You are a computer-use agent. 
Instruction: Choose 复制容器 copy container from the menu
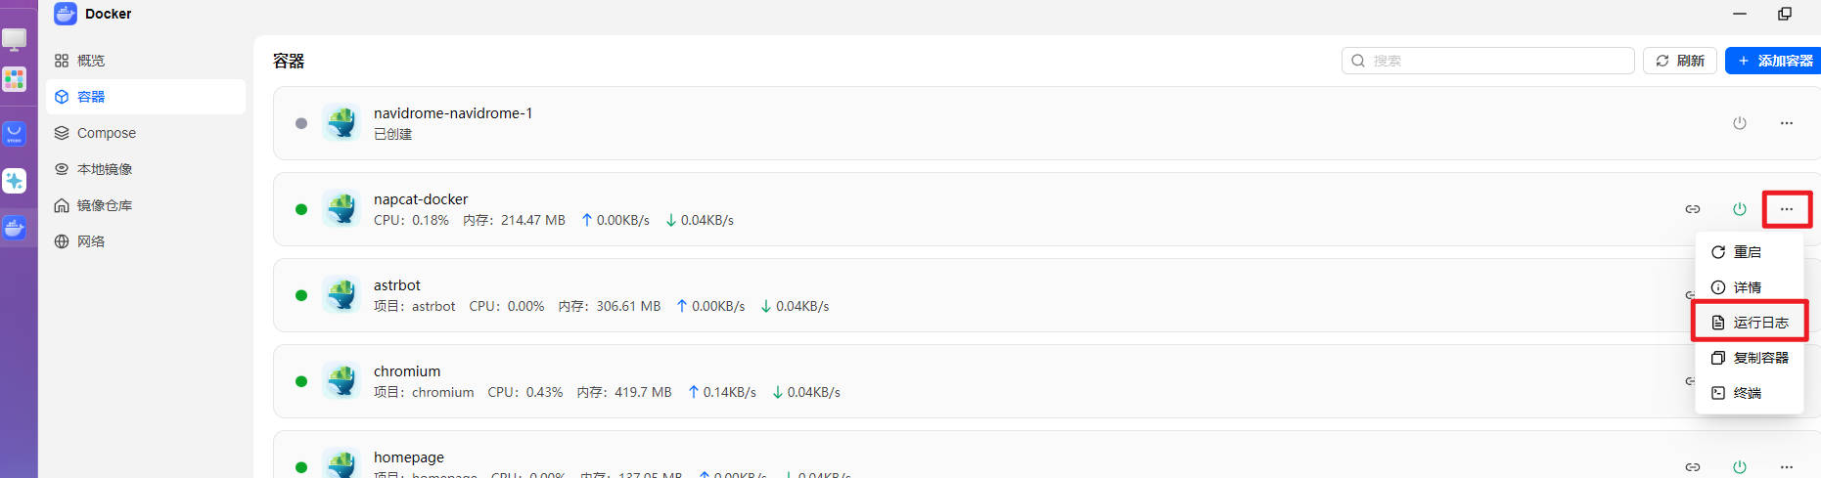(1748, 358)
